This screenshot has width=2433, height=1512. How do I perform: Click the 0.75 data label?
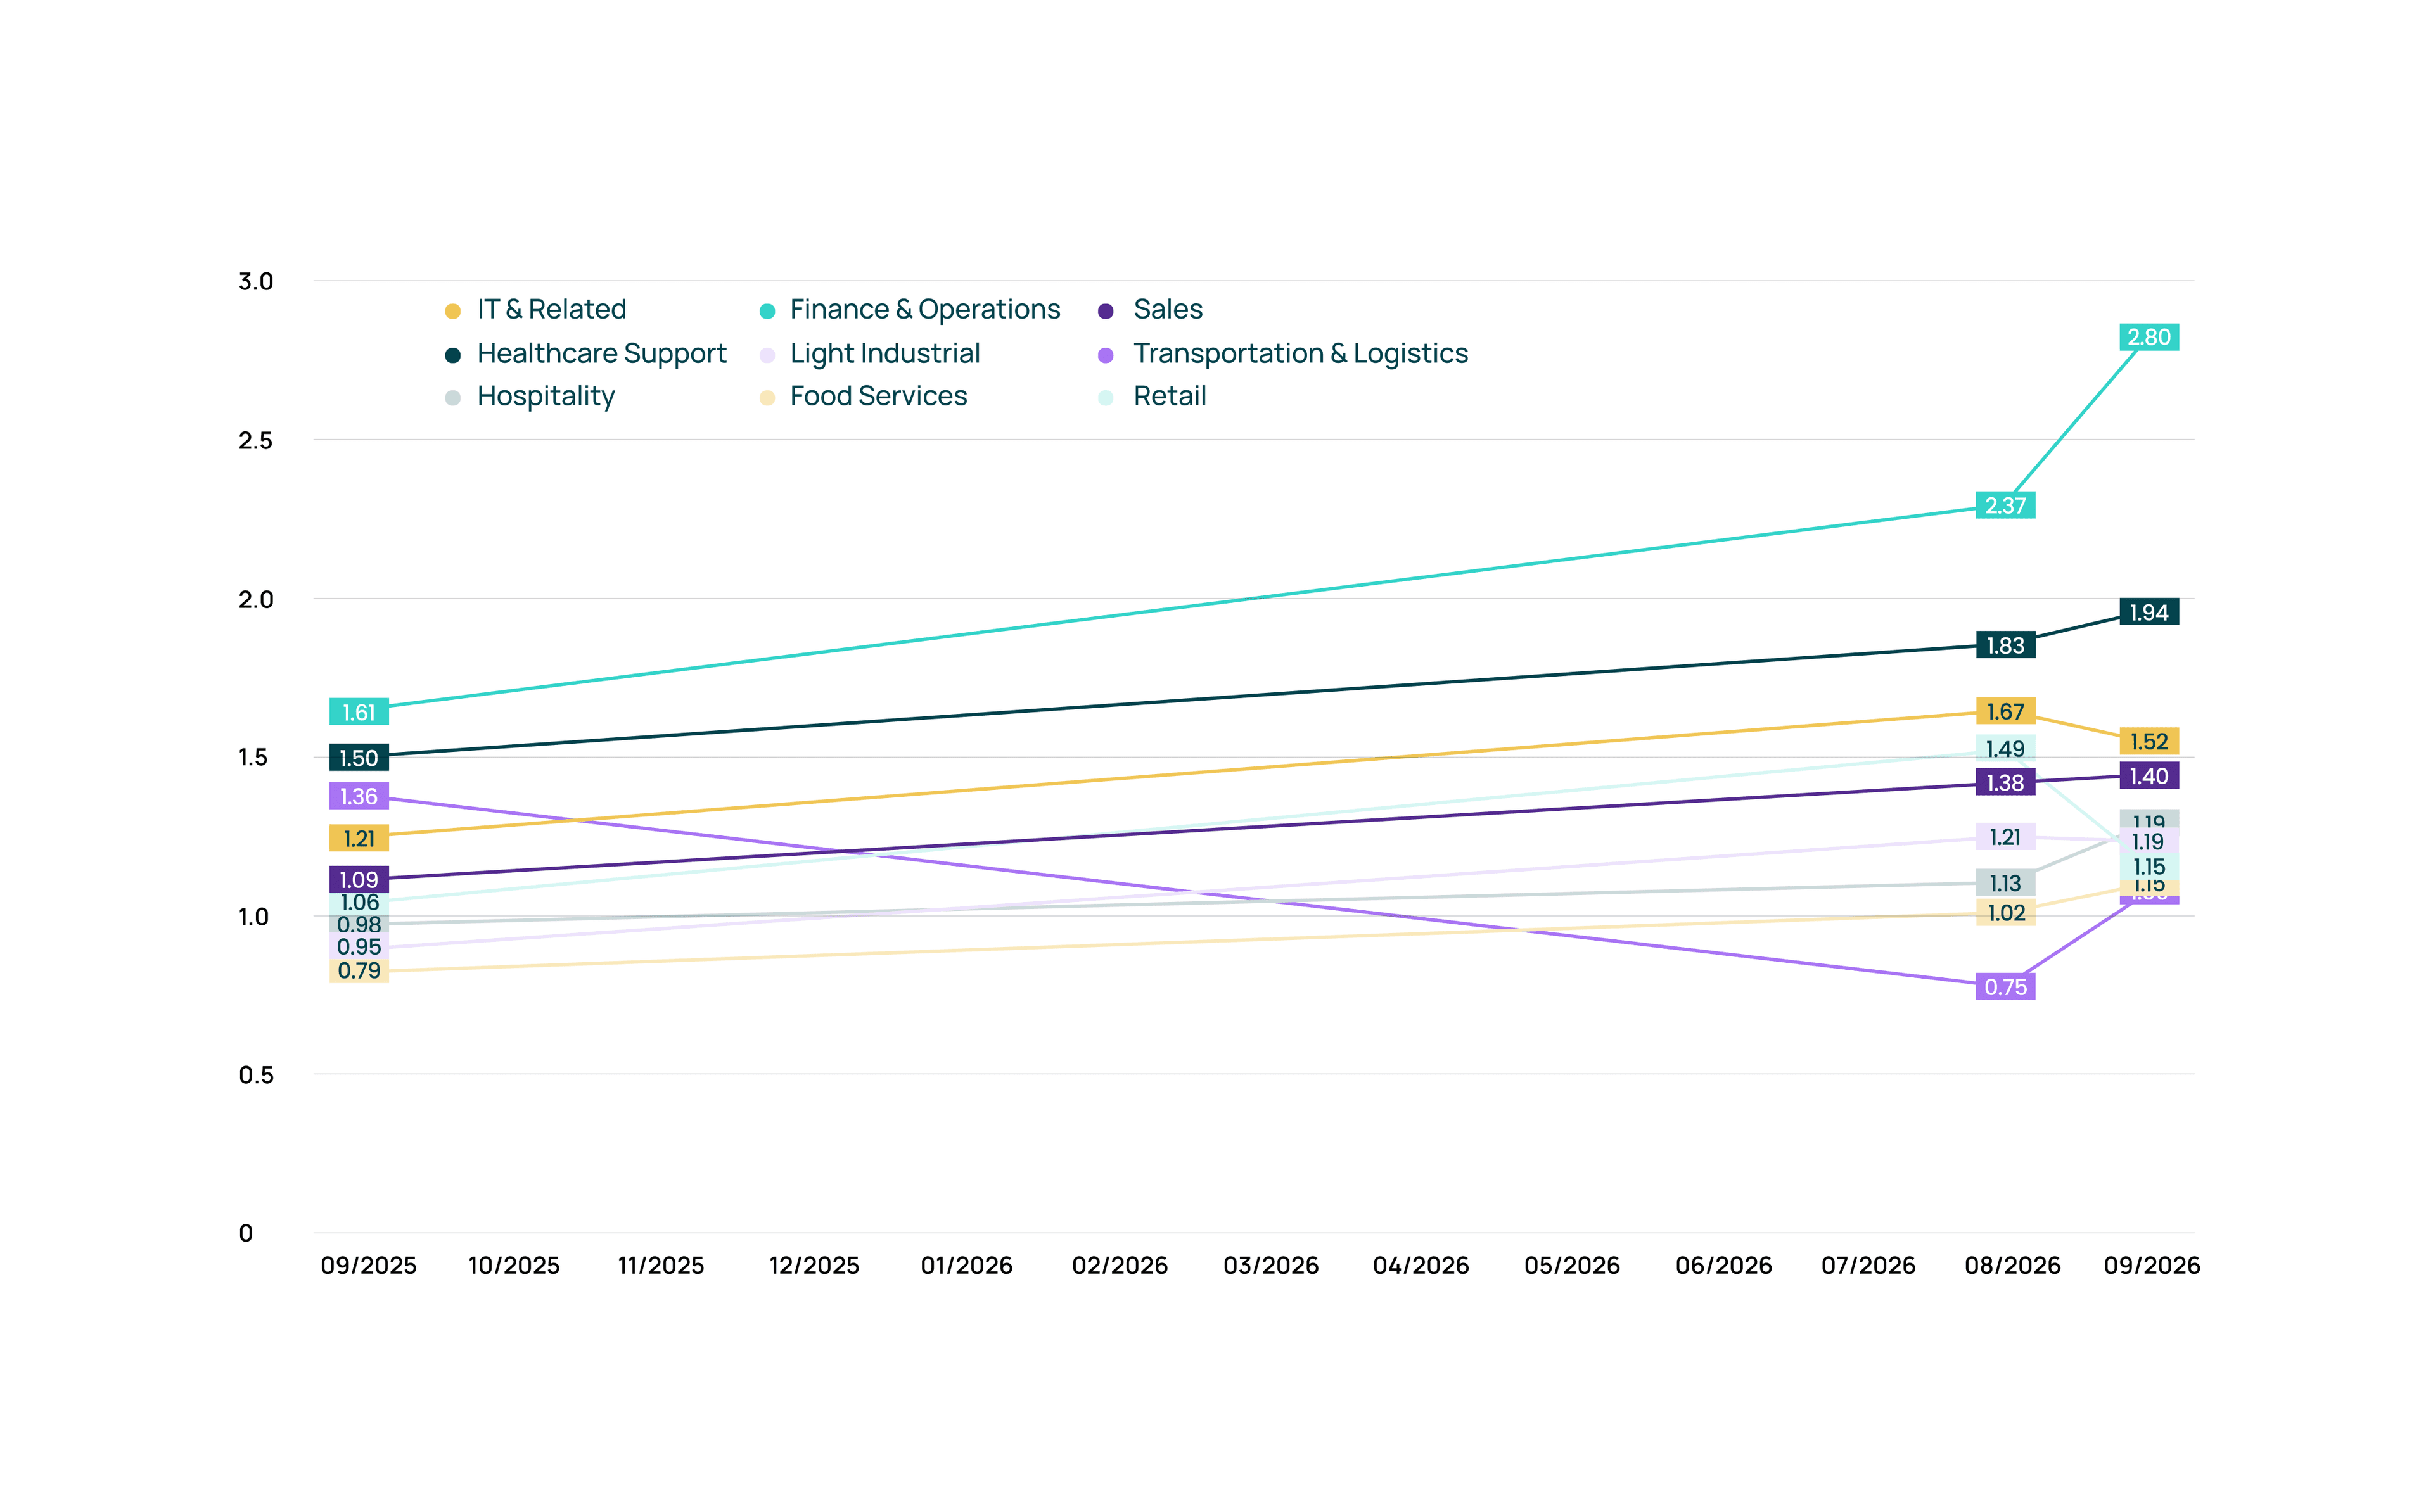point(2005,987)
